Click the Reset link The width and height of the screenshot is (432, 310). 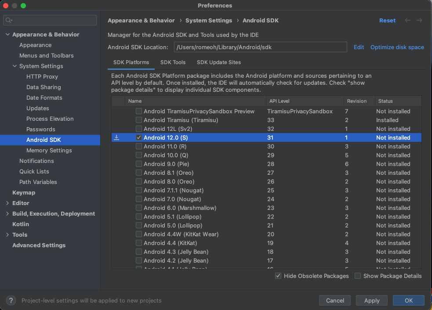tap(387, 20)
